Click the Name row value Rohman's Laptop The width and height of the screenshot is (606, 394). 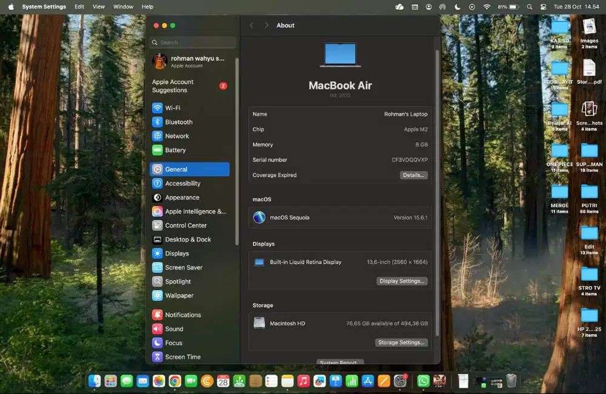[405, 114]
